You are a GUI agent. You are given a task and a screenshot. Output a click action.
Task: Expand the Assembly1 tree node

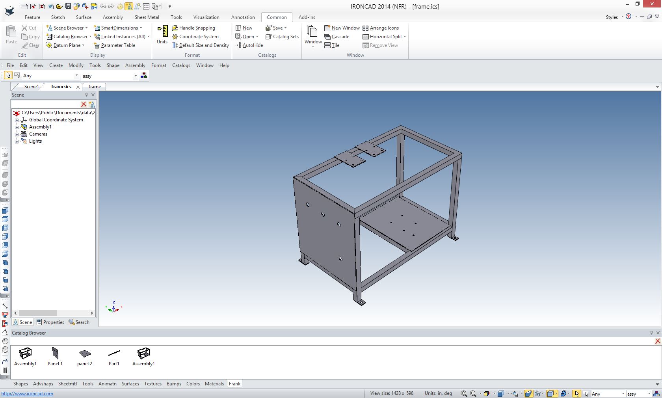tap(17, 127)
